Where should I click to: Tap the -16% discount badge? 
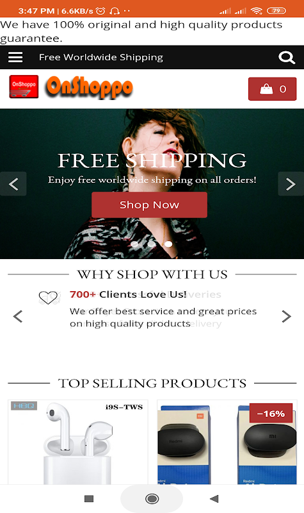tap(271, 414)
